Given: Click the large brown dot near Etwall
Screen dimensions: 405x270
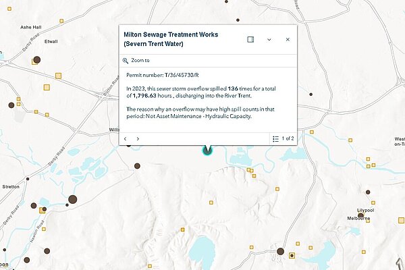Looking at the screenshot, I should point(37,60).
